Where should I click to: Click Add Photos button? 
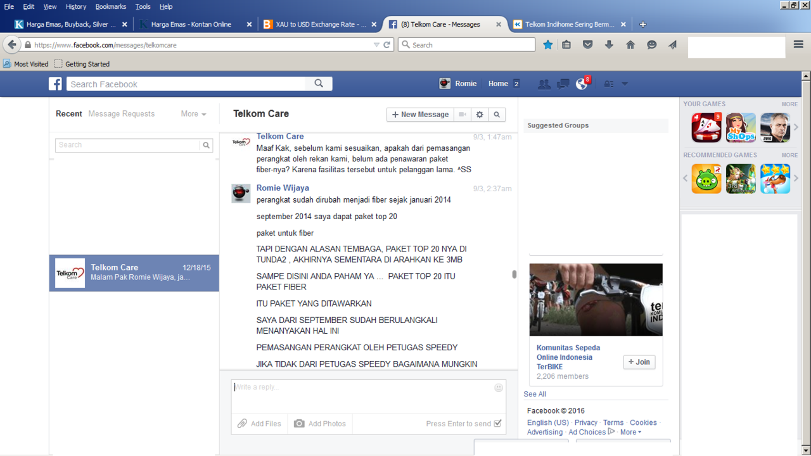coord(320,424)
